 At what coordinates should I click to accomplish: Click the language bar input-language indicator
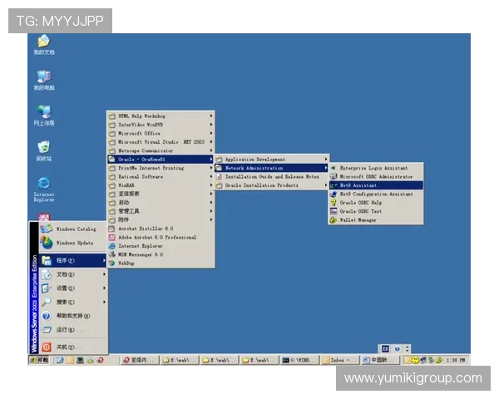[385, 349]
